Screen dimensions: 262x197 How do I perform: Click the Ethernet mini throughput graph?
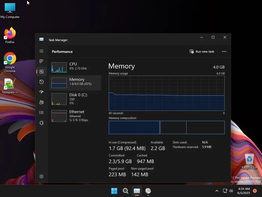[59, 116]
